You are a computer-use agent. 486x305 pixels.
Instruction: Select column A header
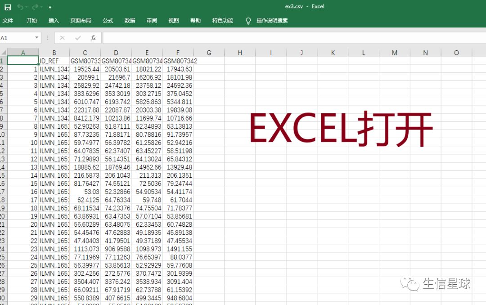(23, 53)
